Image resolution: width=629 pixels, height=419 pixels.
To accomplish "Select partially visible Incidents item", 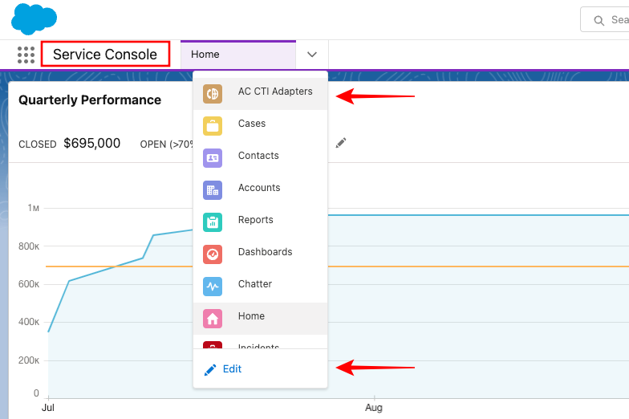I will pyautogui.click(x=260, y=342).
